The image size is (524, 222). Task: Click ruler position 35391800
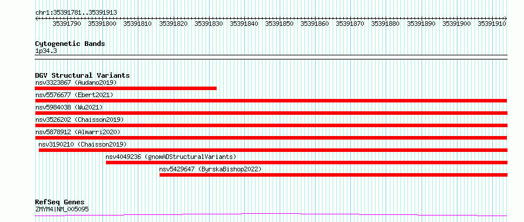click(102, 24)
